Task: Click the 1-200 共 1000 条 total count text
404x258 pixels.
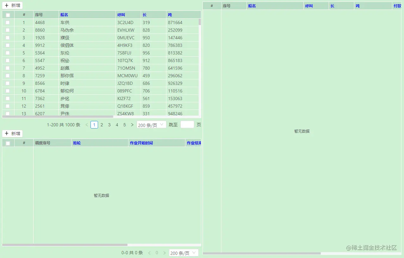Action: coord(64,125)
